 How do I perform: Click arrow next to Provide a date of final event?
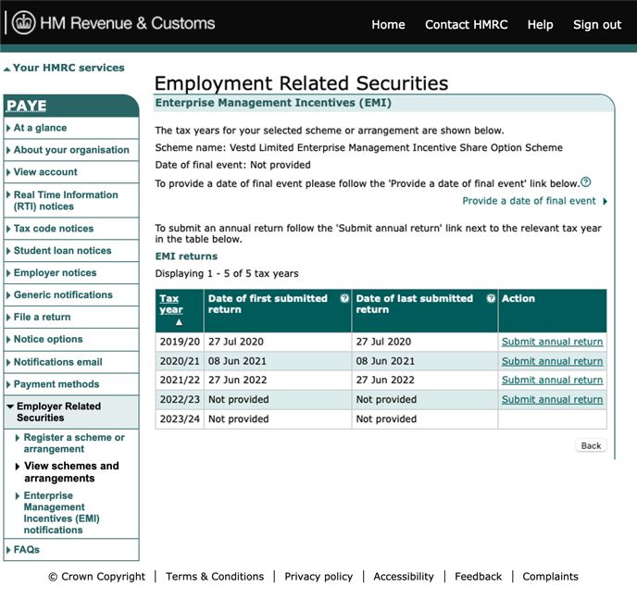coord(605,201)
